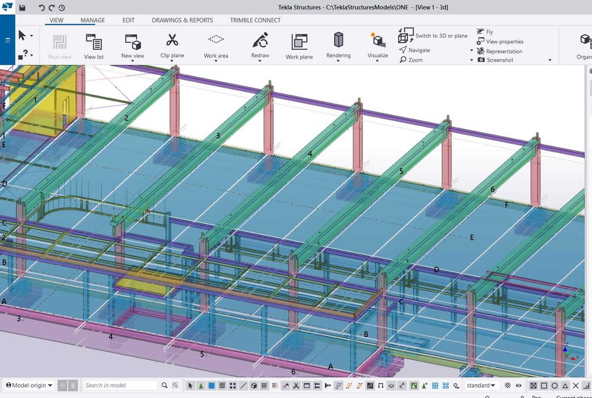
Task: Toggle Select points four-dots switch
Action: [233, 386]
